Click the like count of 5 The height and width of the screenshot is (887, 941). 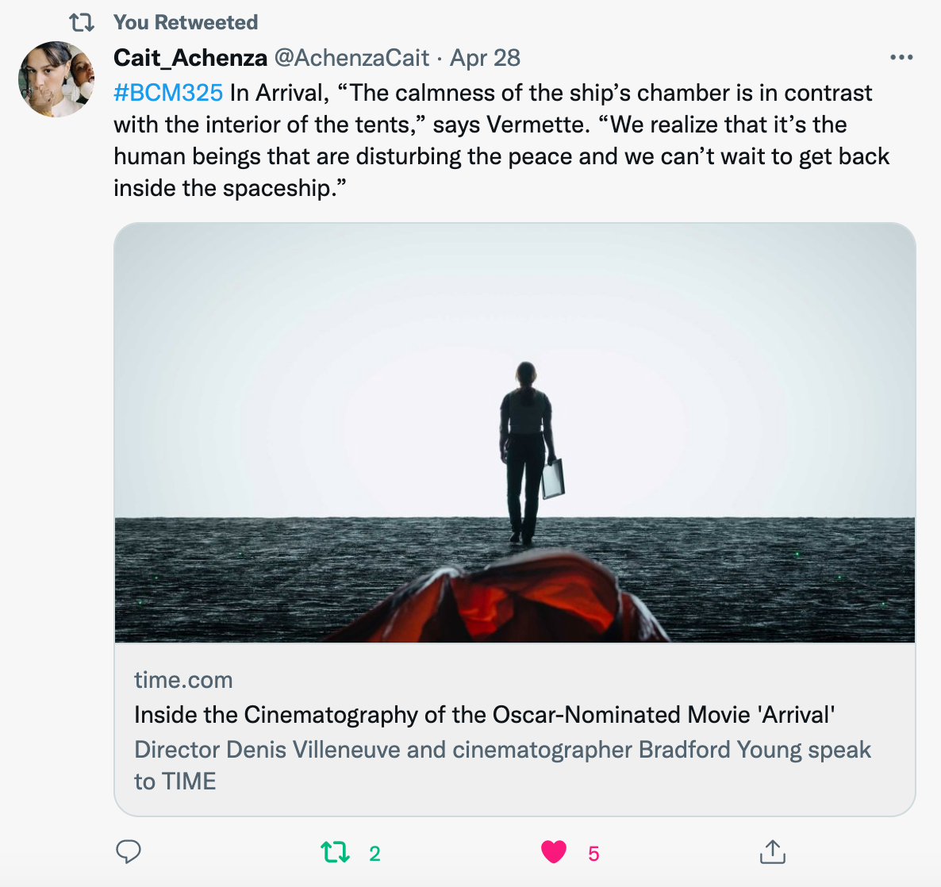pyautogui.click(x=593, y=854)
